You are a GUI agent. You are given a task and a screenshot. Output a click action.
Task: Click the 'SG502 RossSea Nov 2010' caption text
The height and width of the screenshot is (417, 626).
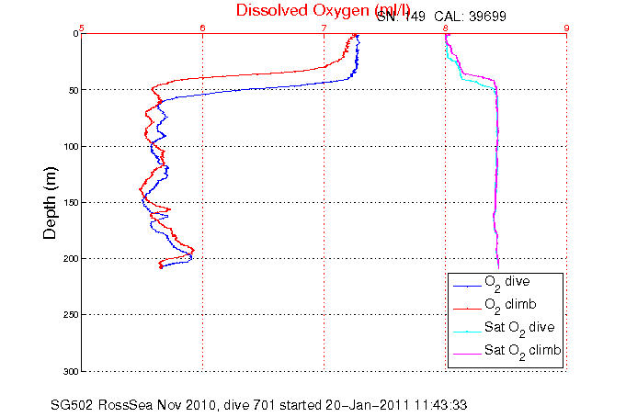[135, 405]
